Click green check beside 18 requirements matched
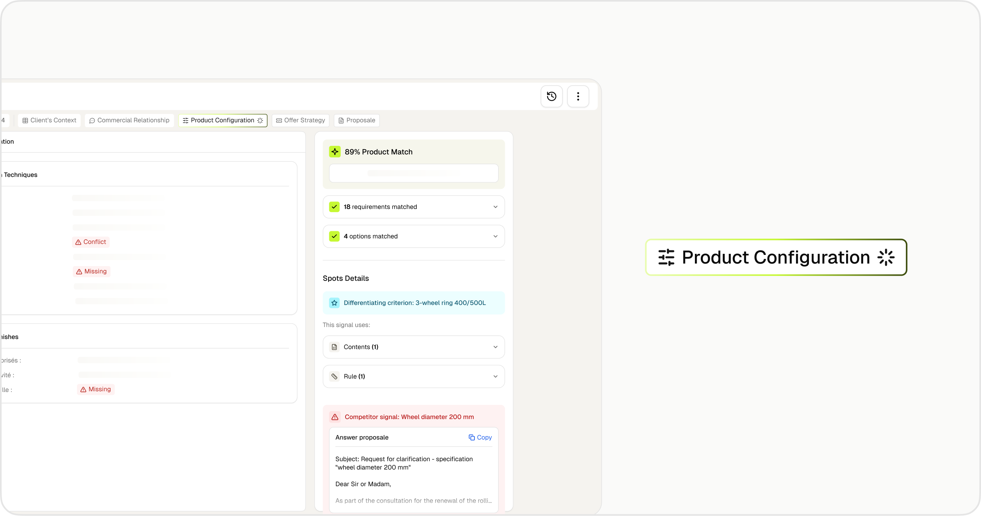 pos(334,207)
